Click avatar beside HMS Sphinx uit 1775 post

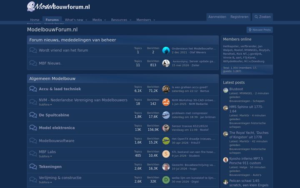[225, 108]
